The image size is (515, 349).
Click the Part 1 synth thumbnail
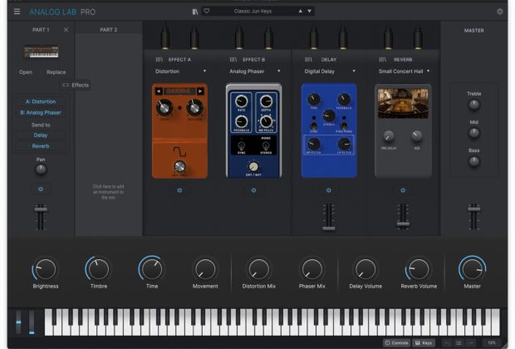point(41,52)
